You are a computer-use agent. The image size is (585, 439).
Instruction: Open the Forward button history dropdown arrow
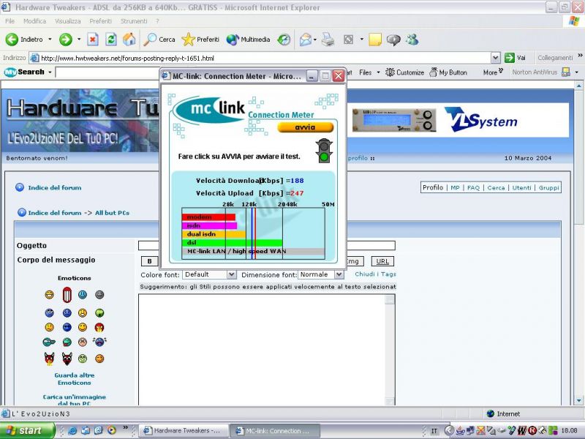[x=79, y=40]
